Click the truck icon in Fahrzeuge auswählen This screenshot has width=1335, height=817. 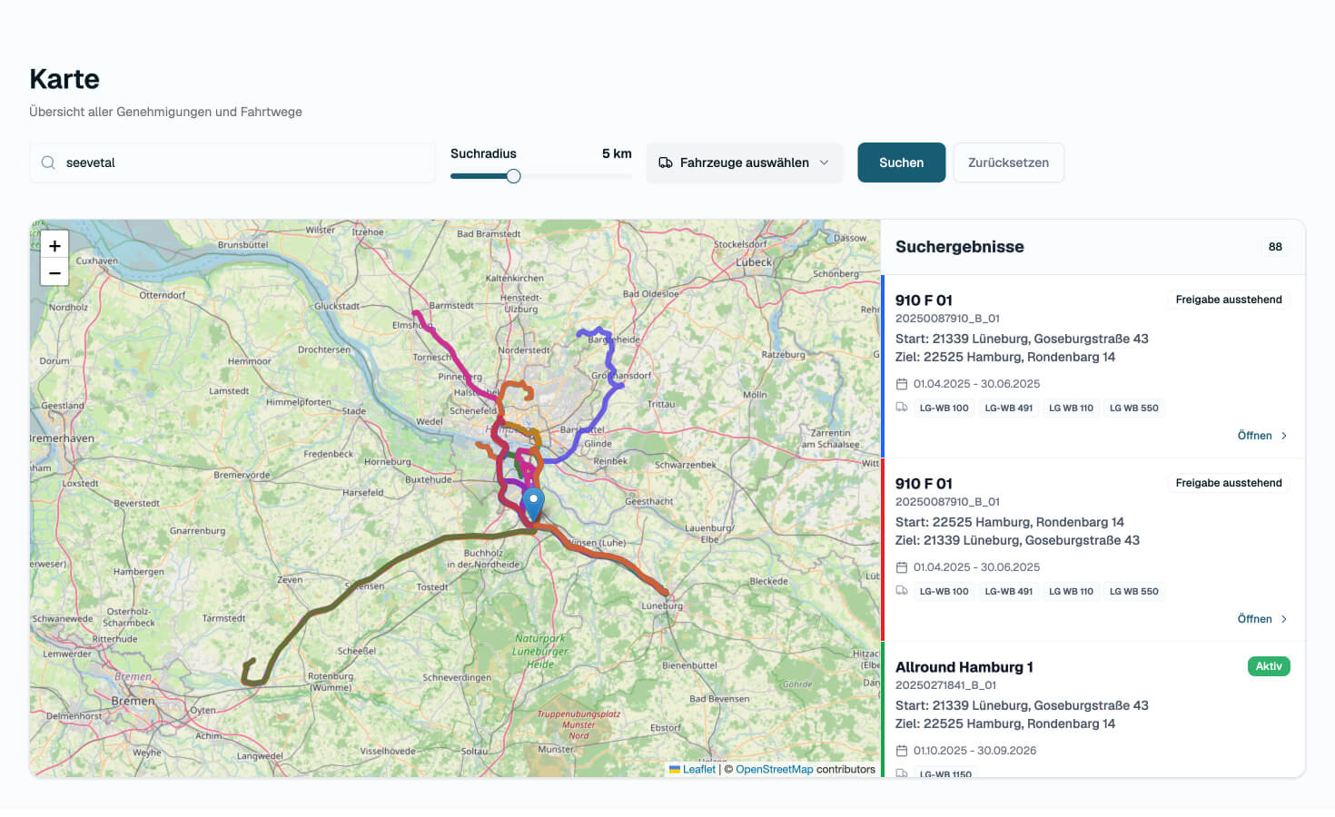pyautogui.click(x=666, y=162)
